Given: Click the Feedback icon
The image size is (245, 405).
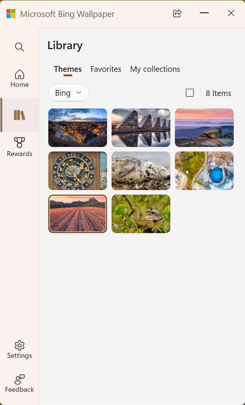Looking at the screenshot, I should coord(19,379).
